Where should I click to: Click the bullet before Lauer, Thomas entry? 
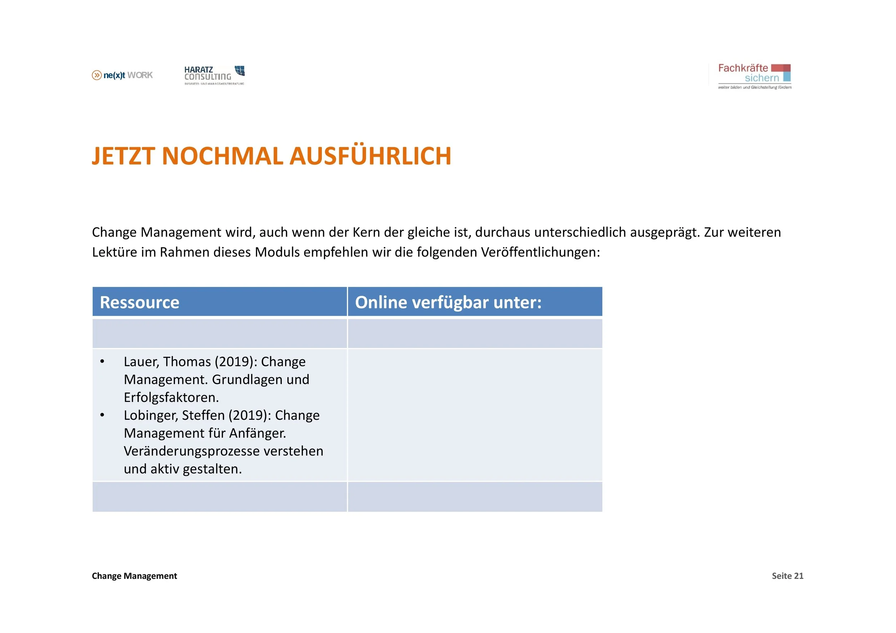[x=102, y=362]
